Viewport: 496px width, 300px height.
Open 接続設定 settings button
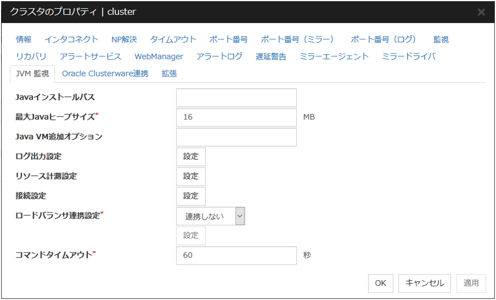(x=190, y=196)
